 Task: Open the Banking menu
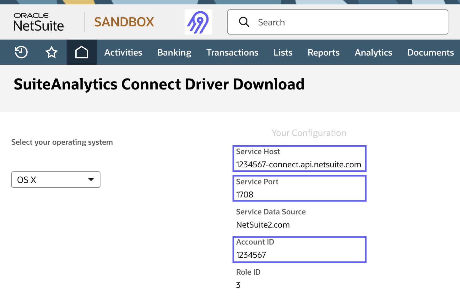[174, 52]
